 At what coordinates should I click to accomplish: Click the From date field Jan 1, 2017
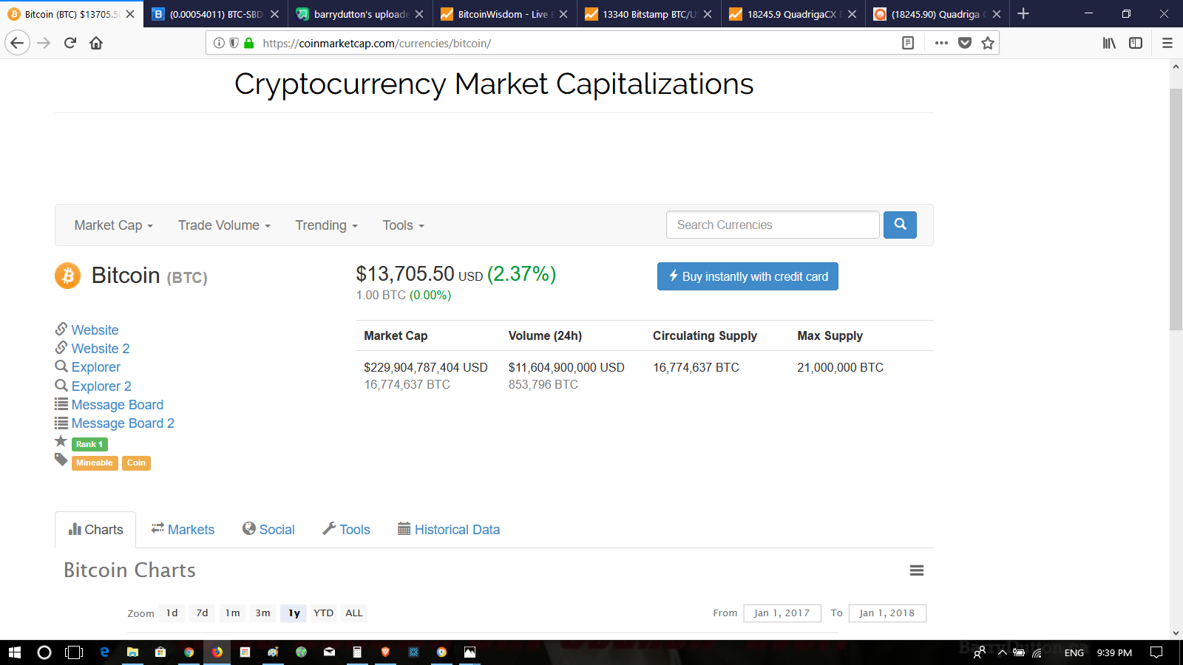coord(782,613)
